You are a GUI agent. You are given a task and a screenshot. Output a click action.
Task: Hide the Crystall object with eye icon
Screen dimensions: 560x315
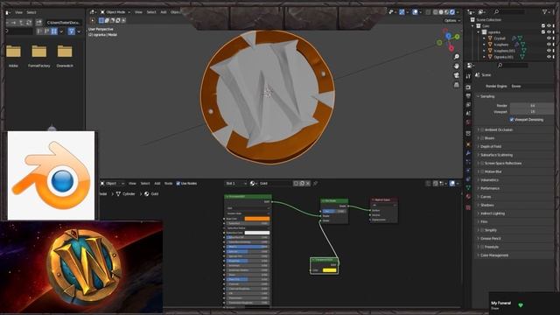click(549, 38)
